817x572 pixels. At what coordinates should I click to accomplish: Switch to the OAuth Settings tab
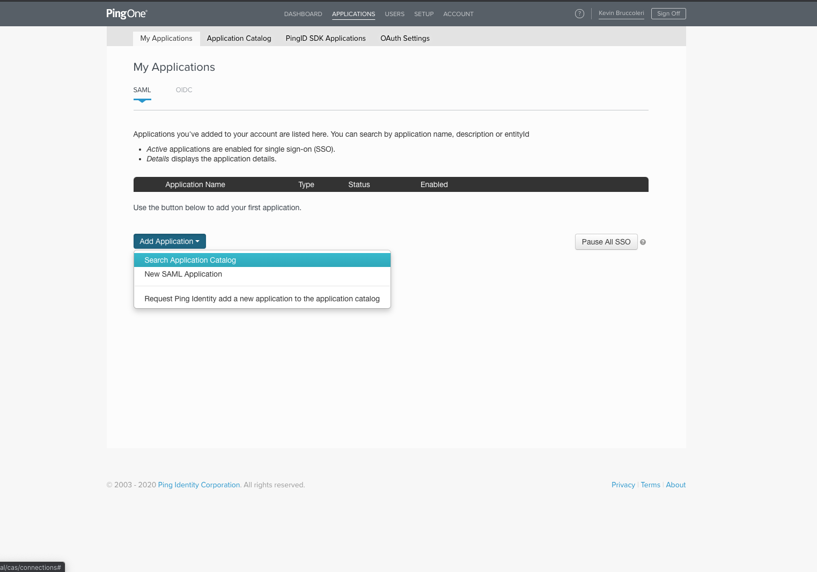(405, 39)
